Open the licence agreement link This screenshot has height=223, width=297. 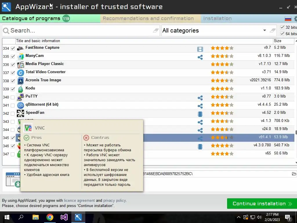[79, 201]
